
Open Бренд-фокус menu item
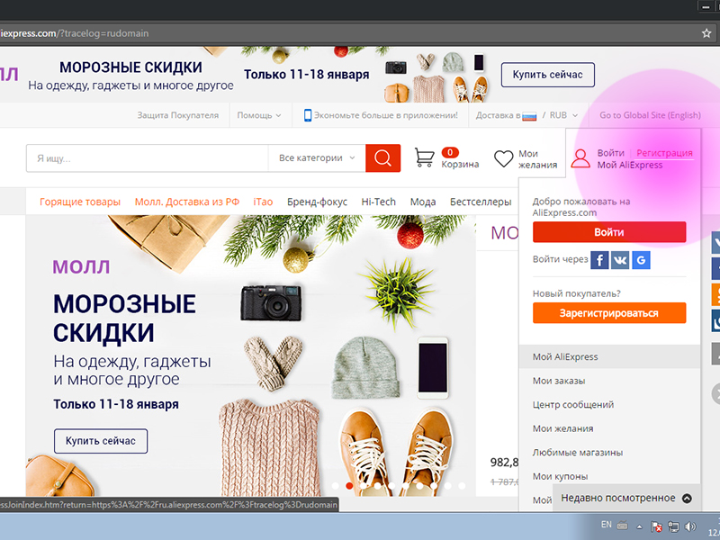317,202
